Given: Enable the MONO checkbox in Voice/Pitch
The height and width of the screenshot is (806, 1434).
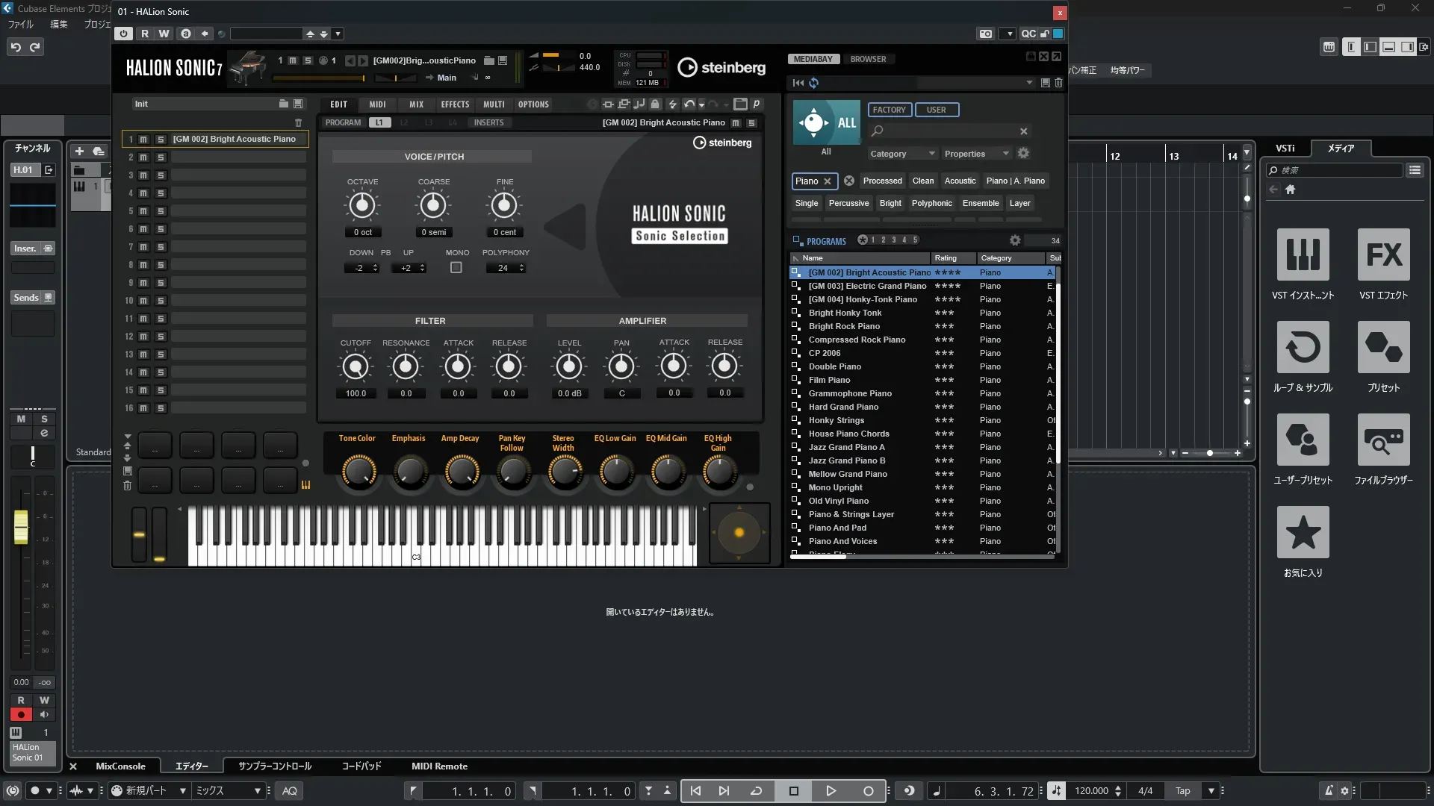Looking at the screenshot, I should [456, 268].
